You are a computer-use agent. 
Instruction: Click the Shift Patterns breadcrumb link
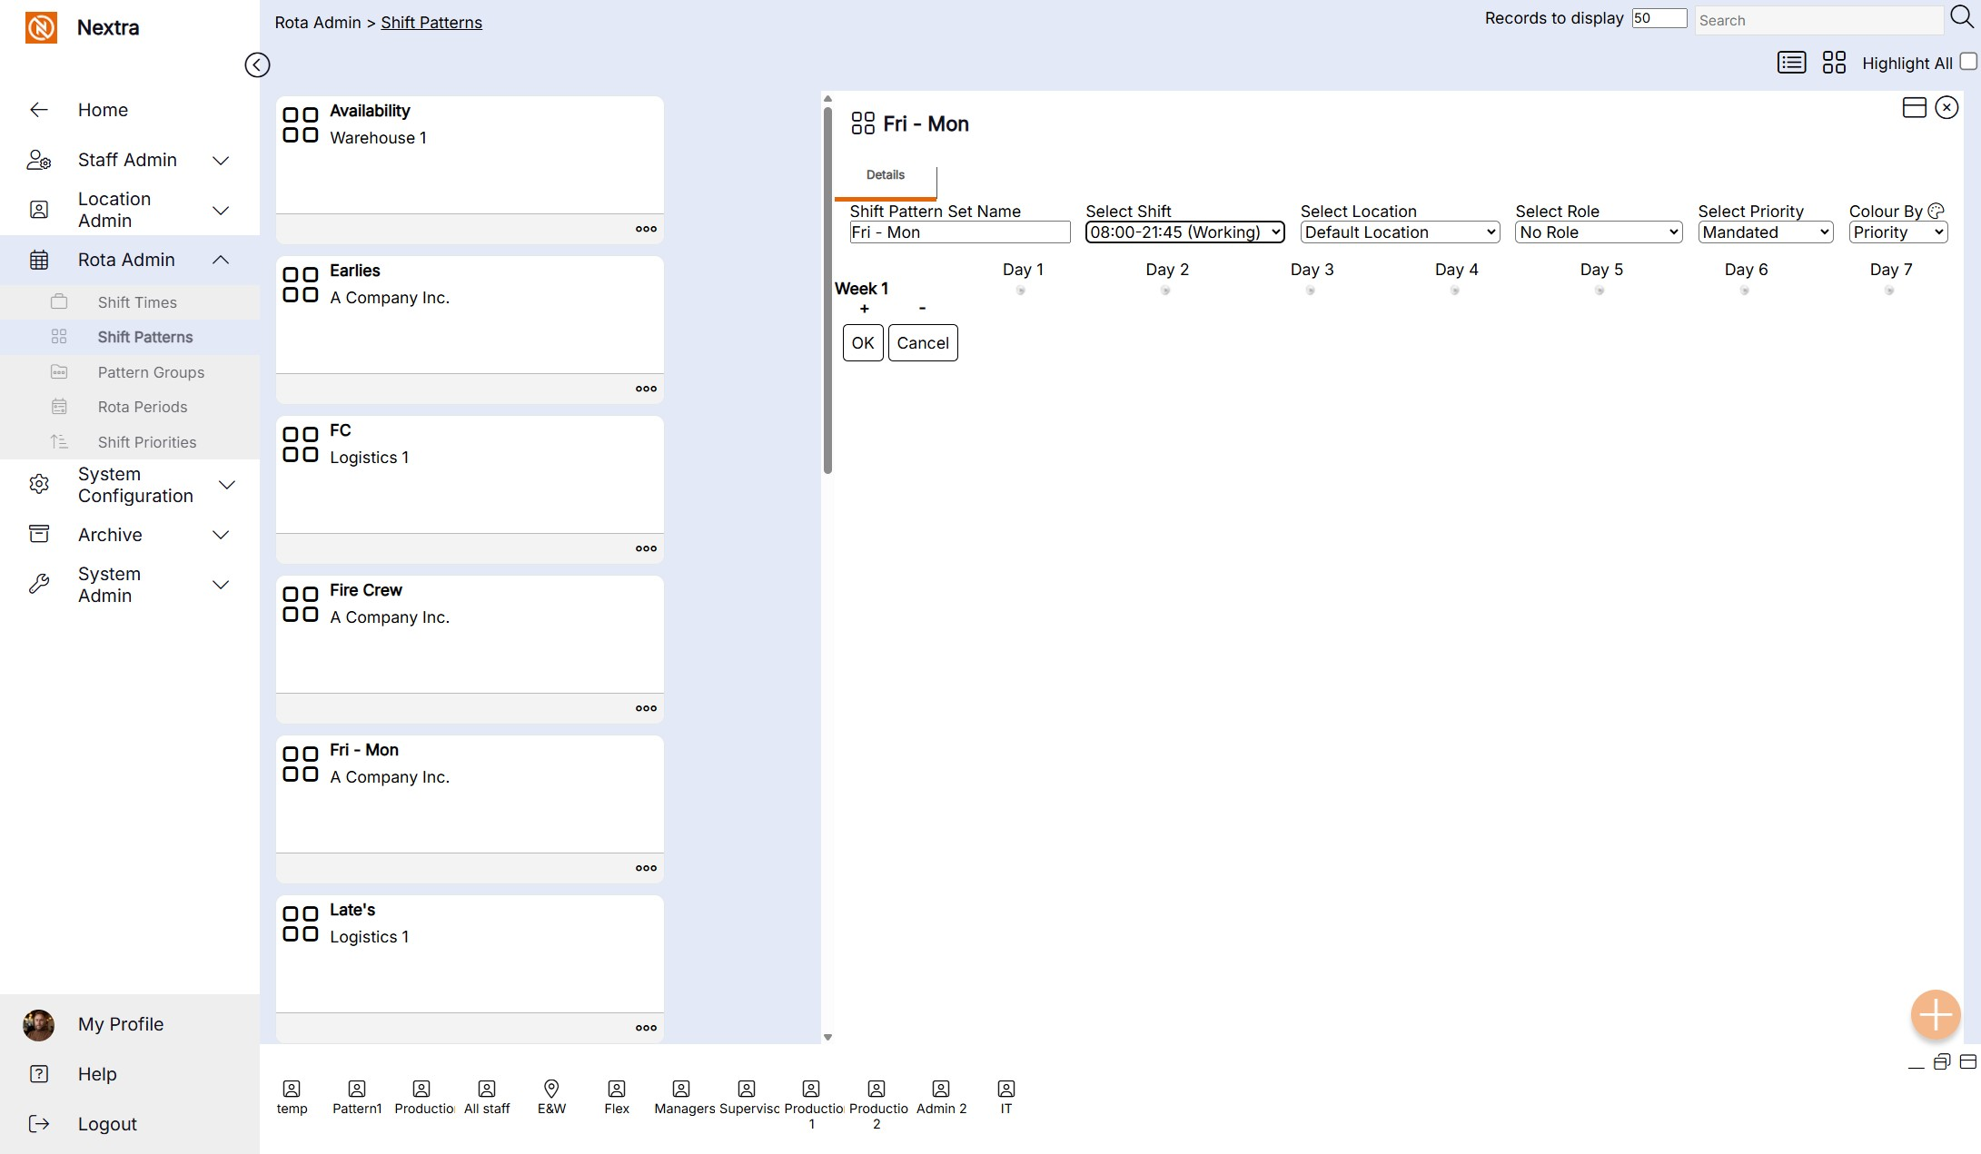click(x=431, y=23)
